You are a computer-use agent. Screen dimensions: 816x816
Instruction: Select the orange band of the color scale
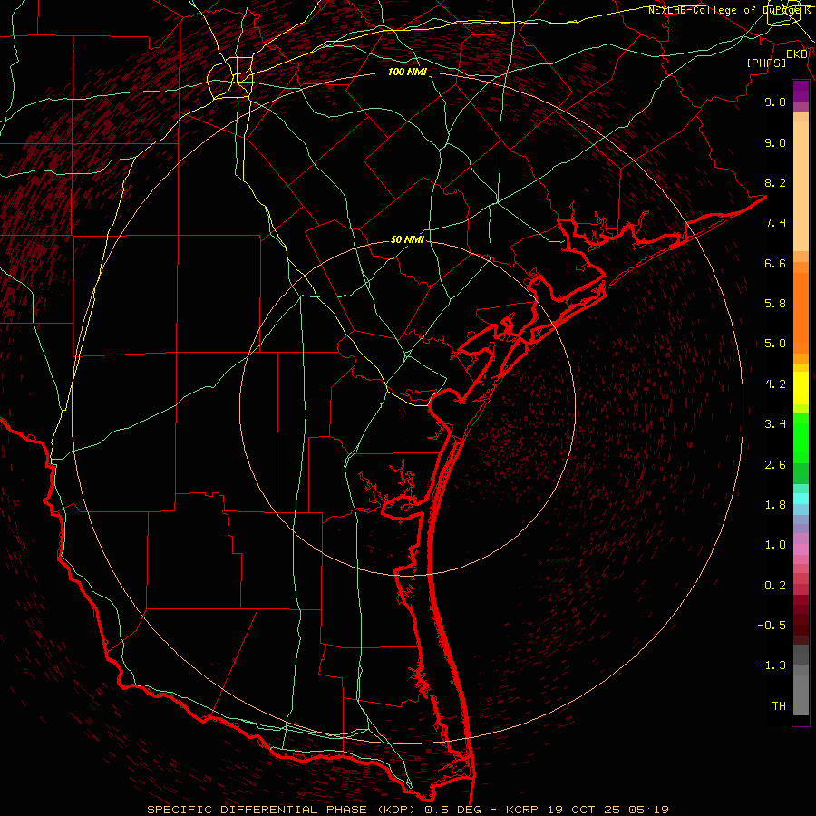(801, 314)
